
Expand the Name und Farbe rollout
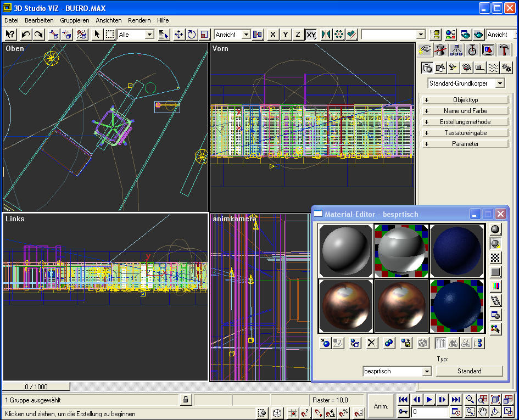pos(465,111)
